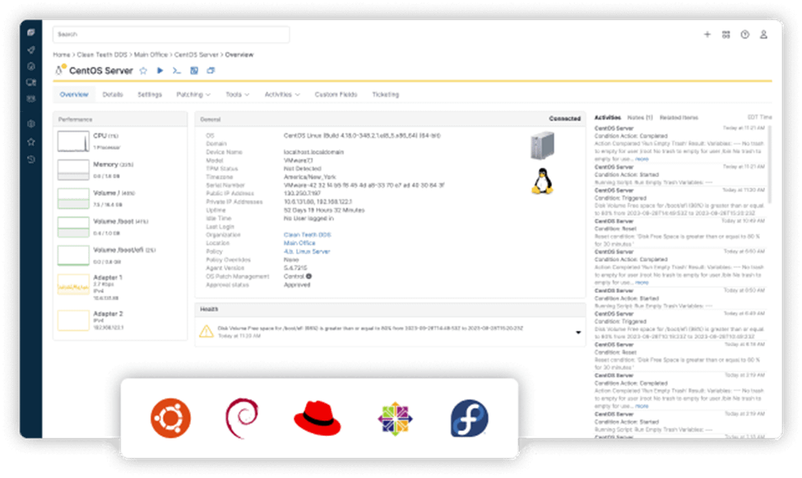Open the apps grid icon in the top bar

coord(726,35)
